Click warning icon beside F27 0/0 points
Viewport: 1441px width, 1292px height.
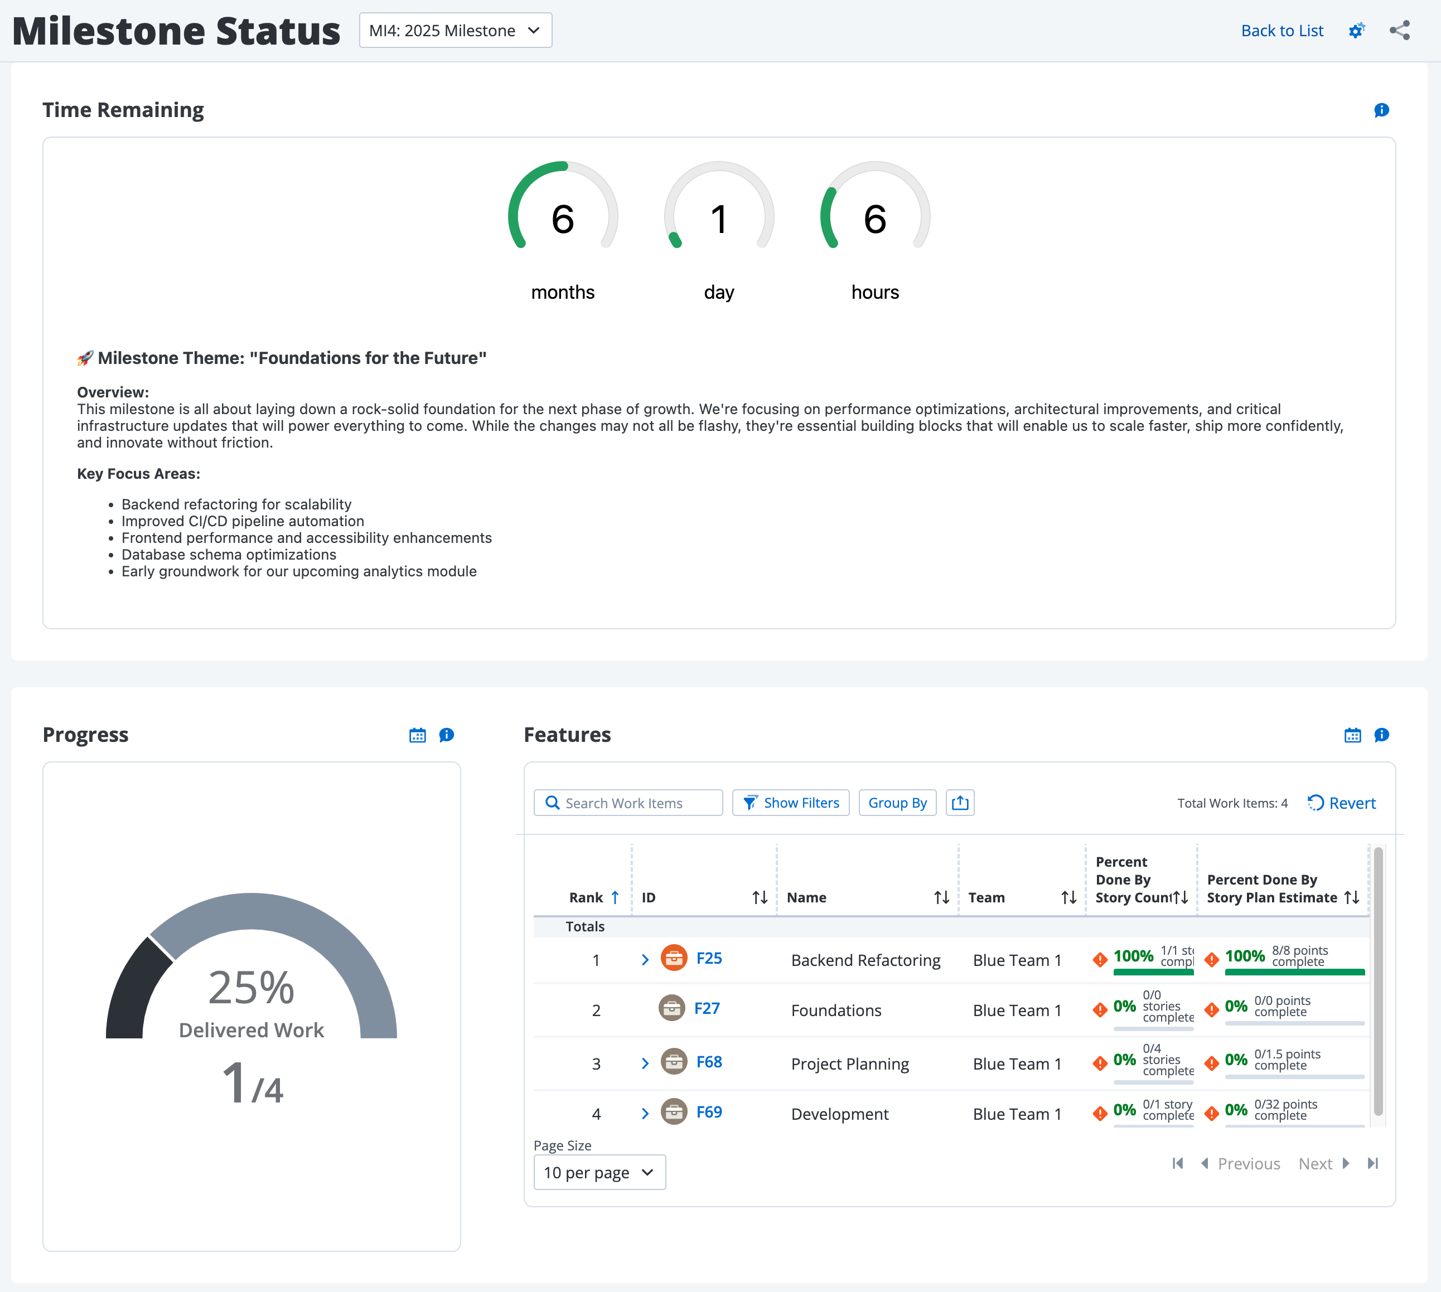coord(1212,1009)
